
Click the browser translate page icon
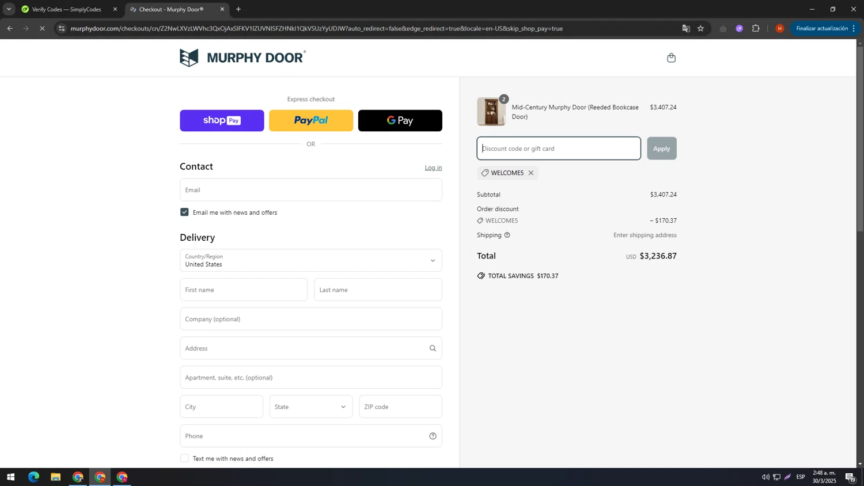click(x=685, y=28)
